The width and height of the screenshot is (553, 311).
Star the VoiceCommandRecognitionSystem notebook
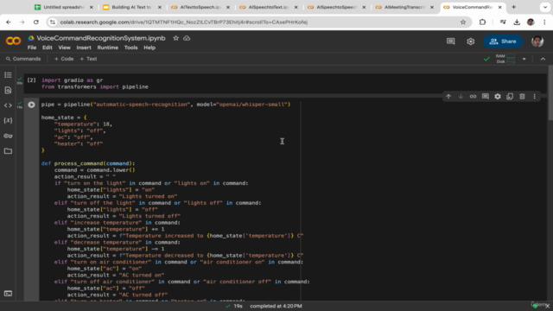175,38
